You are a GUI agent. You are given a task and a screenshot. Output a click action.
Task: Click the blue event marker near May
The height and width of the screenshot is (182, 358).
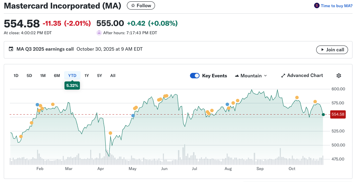[x=133, y=116]
